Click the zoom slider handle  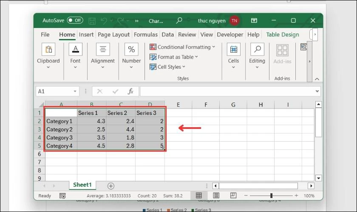coord(271,195)
